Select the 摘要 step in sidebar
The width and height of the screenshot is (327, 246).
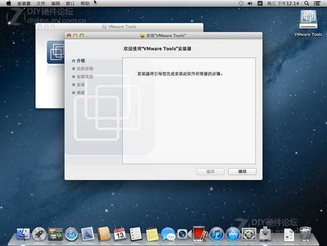[x=78, y=92]
